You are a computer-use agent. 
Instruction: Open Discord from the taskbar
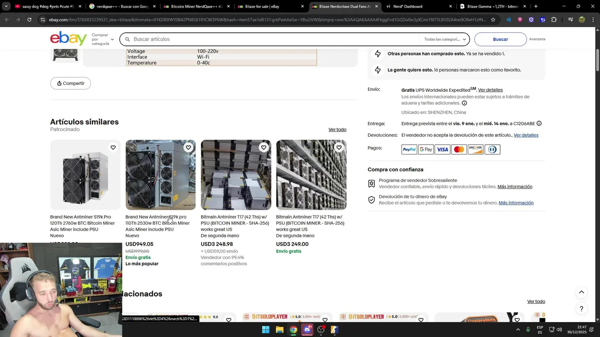click(307, 330)
